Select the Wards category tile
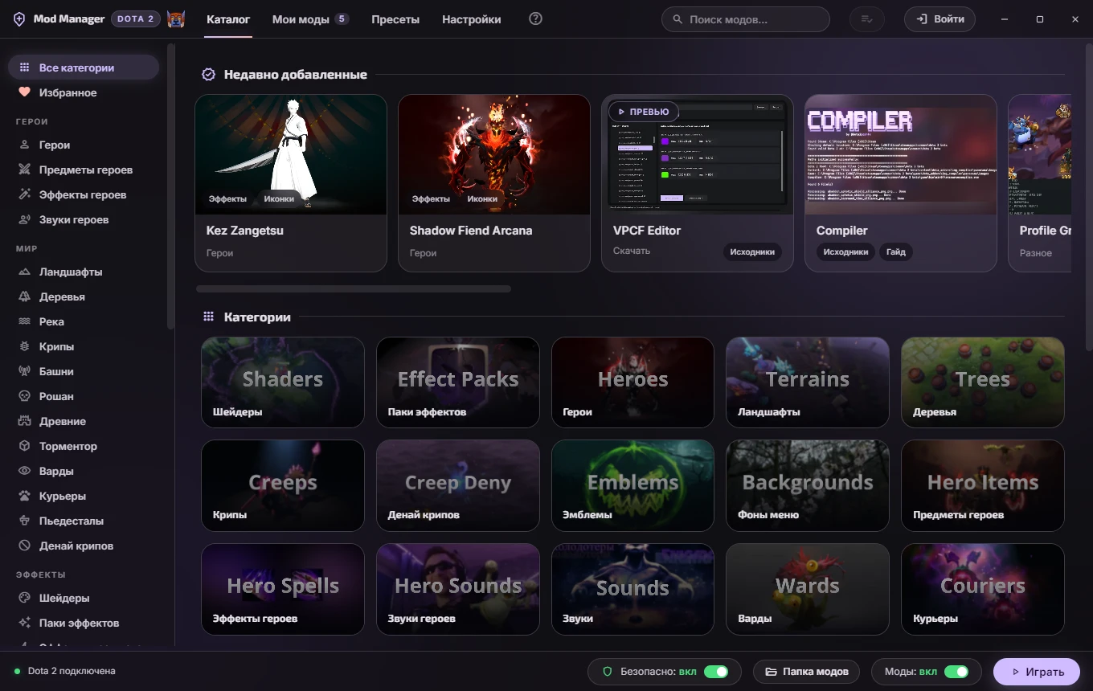Image resolution: width=1093 pixels, height=691 pixels. coord(808,589)
